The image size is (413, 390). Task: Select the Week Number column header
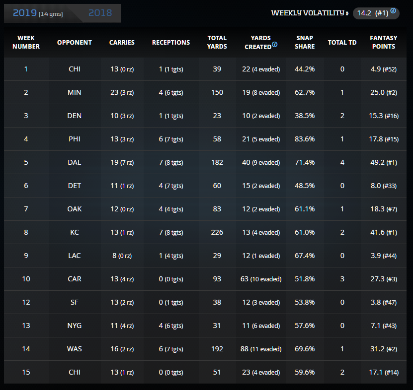(26, 42)
